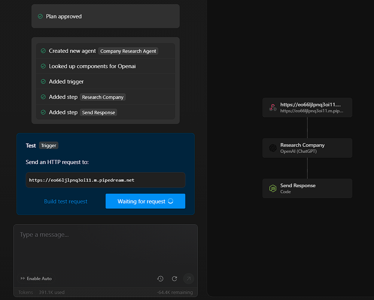The width and height of the screenshot is (374, 300).
Task: Click the Node.js icon on Send Response node
Action: [273, 188]
